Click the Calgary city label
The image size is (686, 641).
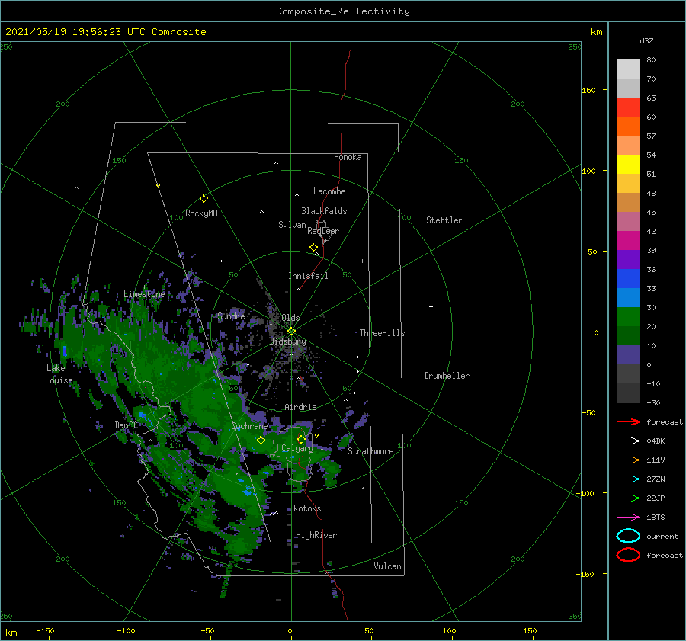[297, 448]
